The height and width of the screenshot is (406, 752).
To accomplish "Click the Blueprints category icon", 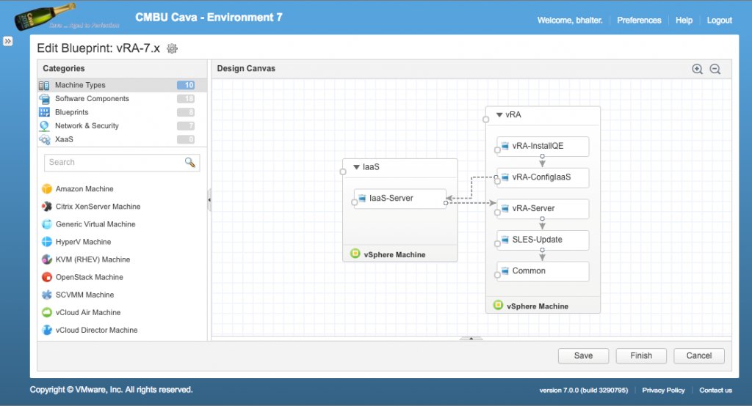I will [44, 112].
